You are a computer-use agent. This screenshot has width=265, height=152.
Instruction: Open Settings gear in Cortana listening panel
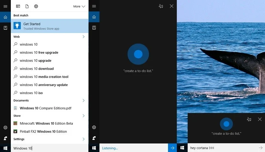coord(94,128)
